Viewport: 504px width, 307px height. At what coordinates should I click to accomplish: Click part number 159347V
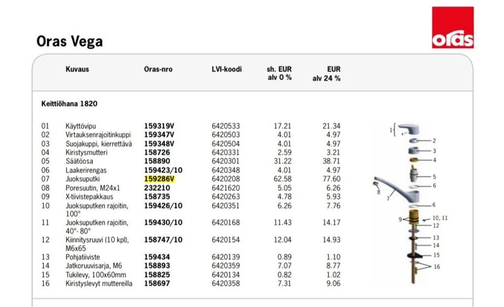tap(159, 135)
